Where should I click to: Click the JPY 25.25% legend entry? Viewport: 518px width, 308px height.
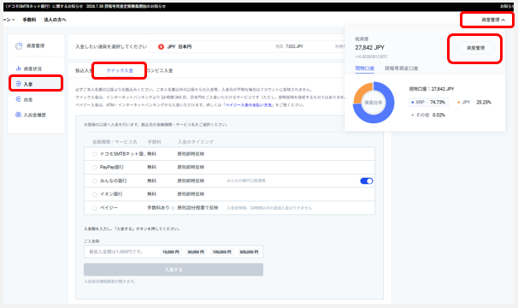[x=474, y=102]
